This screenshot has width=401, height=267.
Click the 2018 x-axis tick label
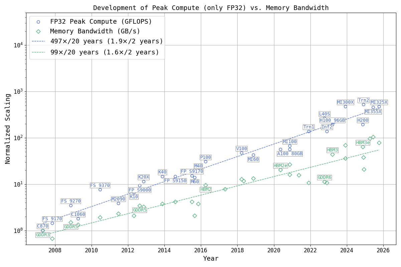[237, 250]
